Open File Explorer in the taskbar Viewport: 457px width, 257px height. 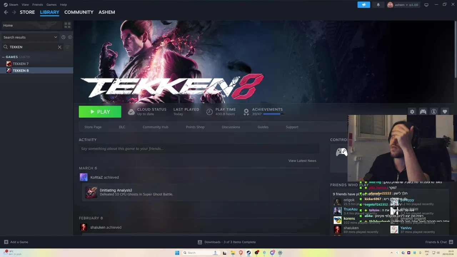pos(233,253)
